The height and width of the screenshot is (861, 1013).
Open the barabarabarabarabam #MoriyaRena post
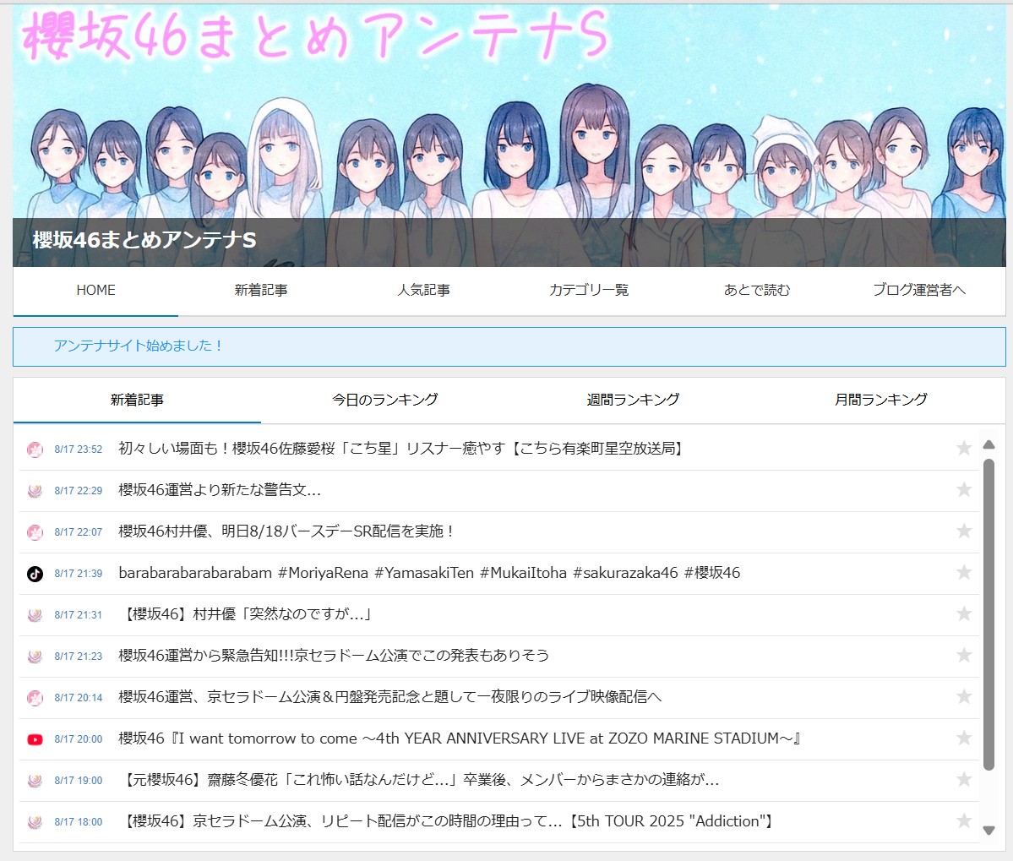[x=430, y=573]
